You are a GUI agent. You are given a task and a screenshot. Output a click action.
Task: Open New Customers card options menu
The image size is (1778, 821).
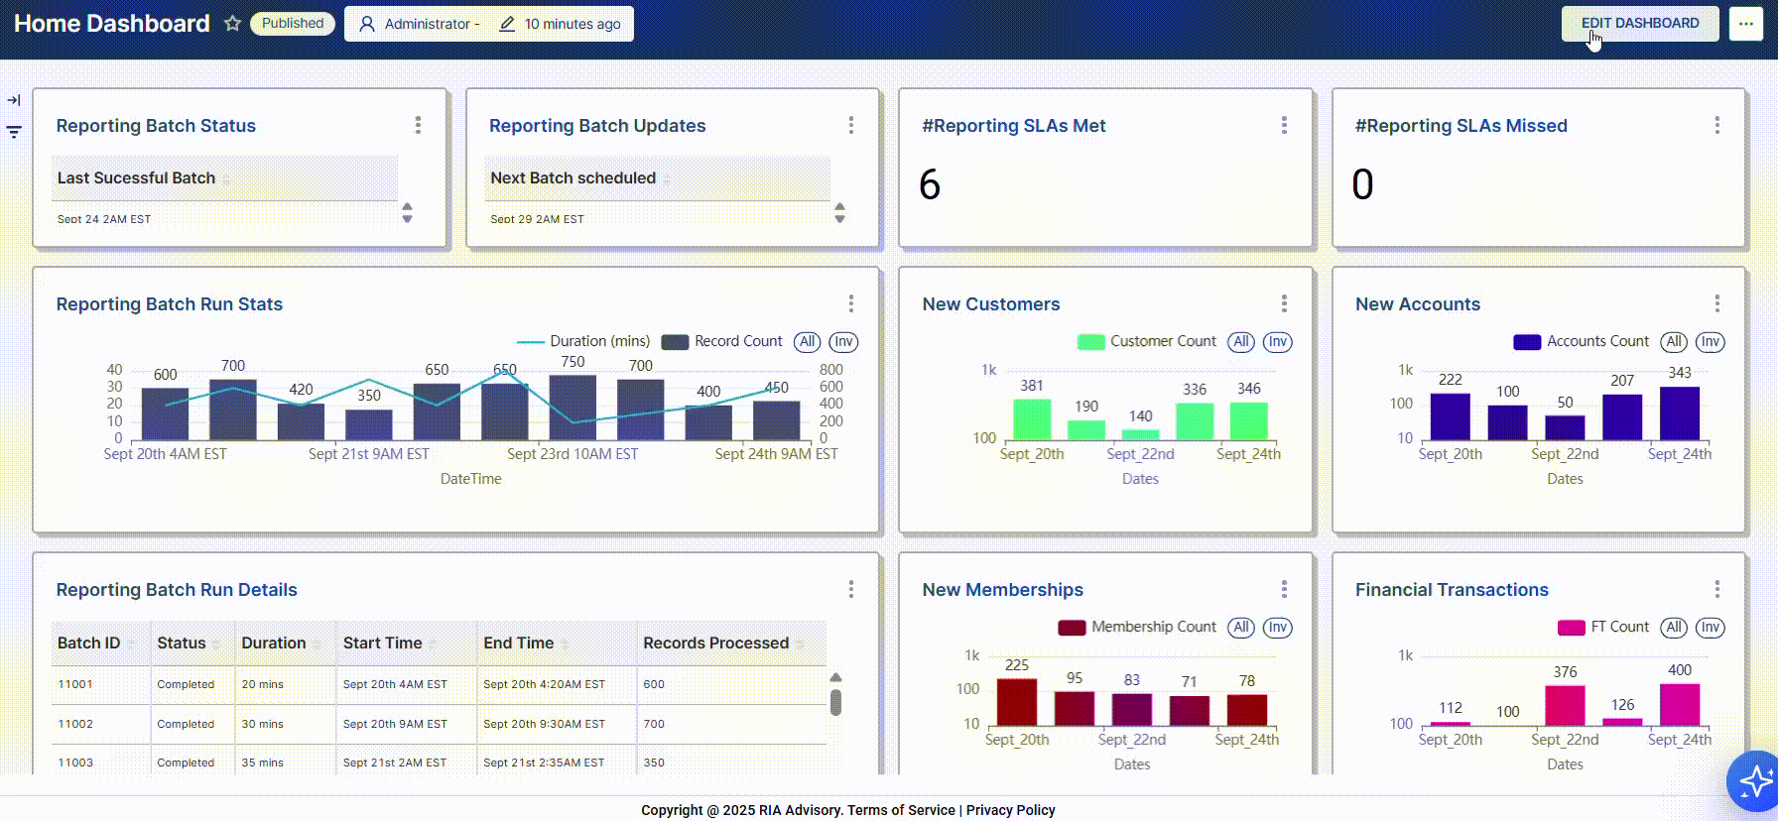coord(1284,303)
